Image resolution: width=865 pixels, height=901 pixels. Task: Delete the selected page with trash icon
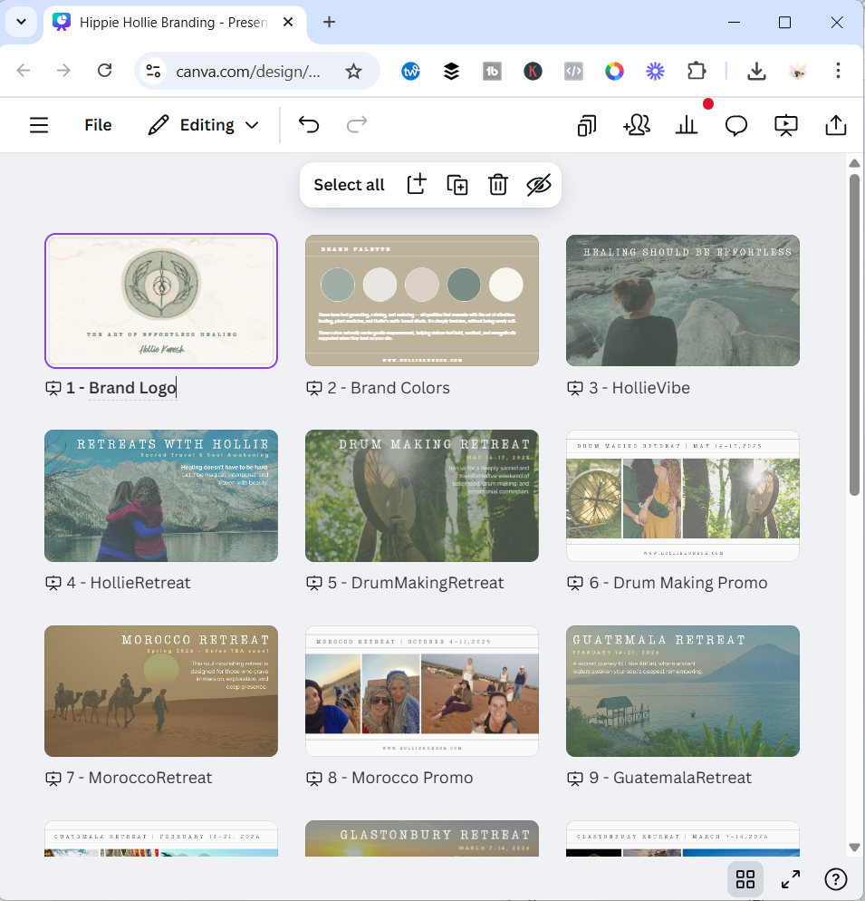[x=498, y=185]
